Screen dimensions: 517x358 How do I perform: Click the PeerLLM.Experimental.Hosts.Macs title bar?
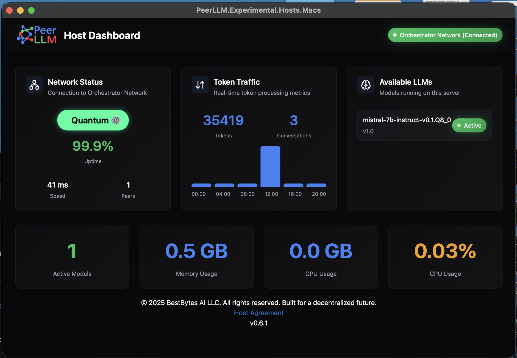(x=258, y=10)
